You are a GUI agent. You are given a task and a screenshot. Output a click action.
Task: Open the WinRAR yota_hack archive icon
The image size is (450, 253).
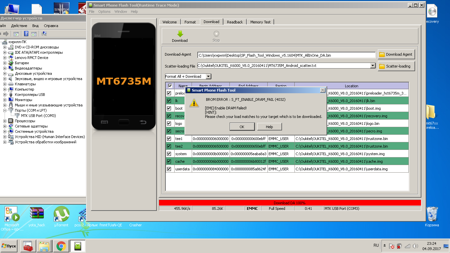[37, 214]
